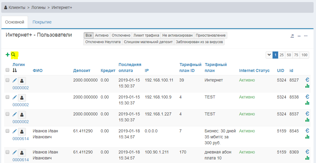Click the Заблокирован из за вирусов filter
316x163 pixels.
(199, 42)
